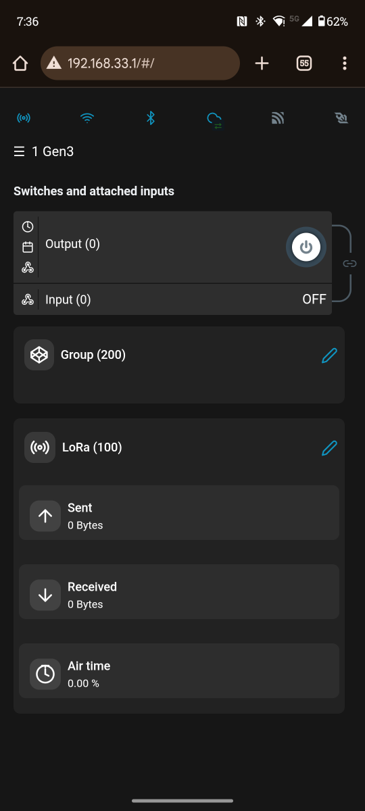Viewport: 365px width, 811px height.
Task: Open the browser three-dot overflow menu
Action: [x=345, y=64]
